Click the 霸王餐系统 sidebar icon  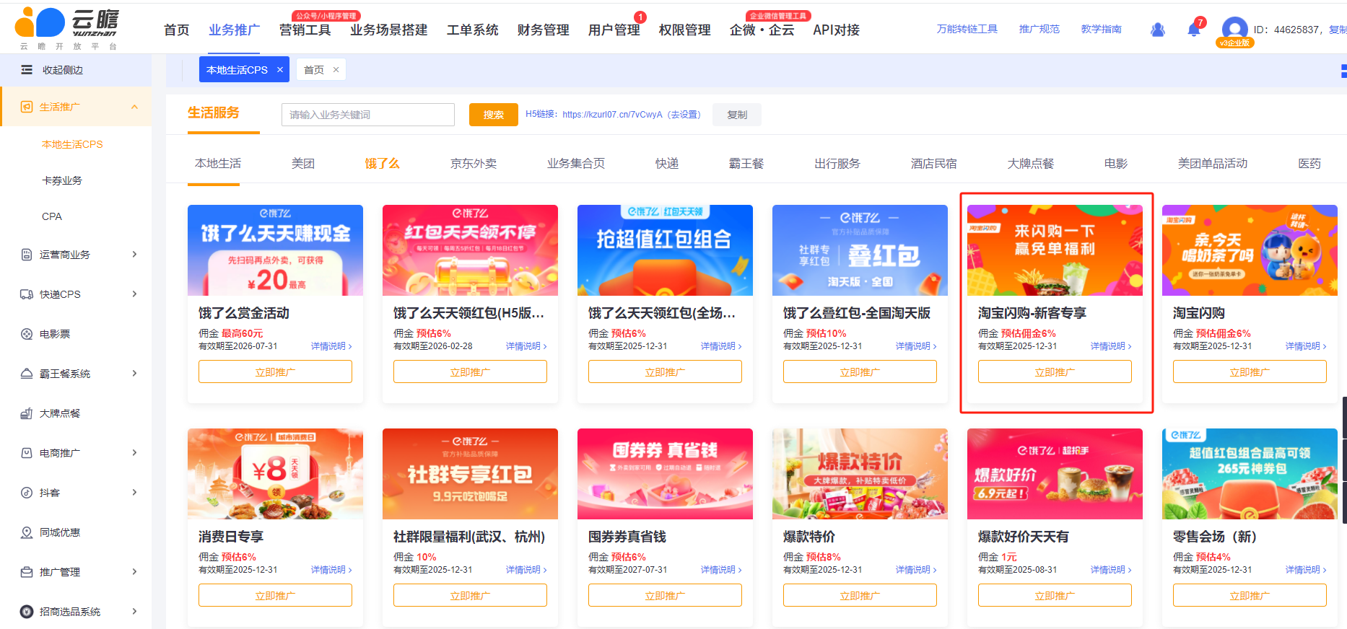point(27,374)
